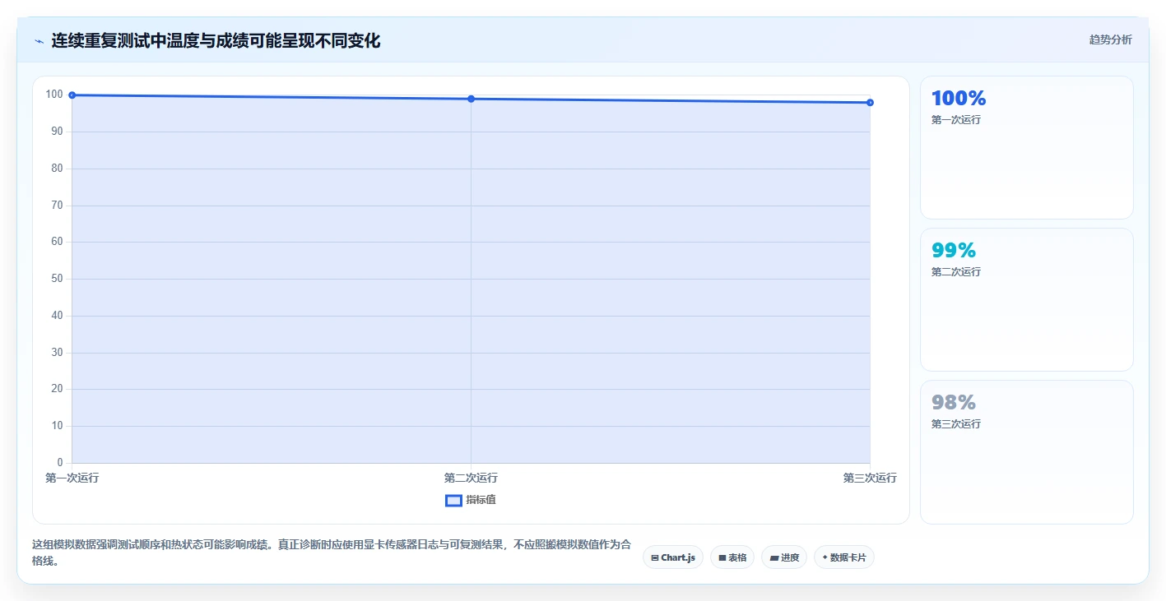Open the 99% 第二次运行 data card
Image resolution: width=1166 pixels, height=601 pixels.
tap(1026, 299)
